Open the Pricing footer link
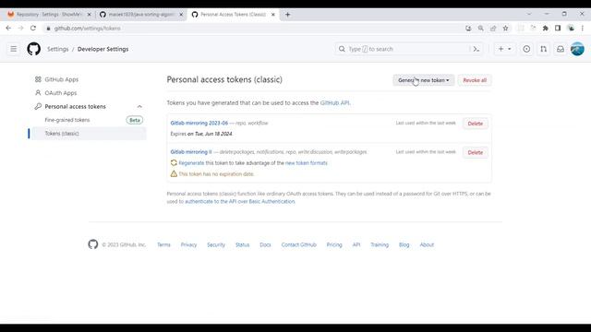This screenshot has width=591, height=332. pyautogui.click(x=334, y=244)
